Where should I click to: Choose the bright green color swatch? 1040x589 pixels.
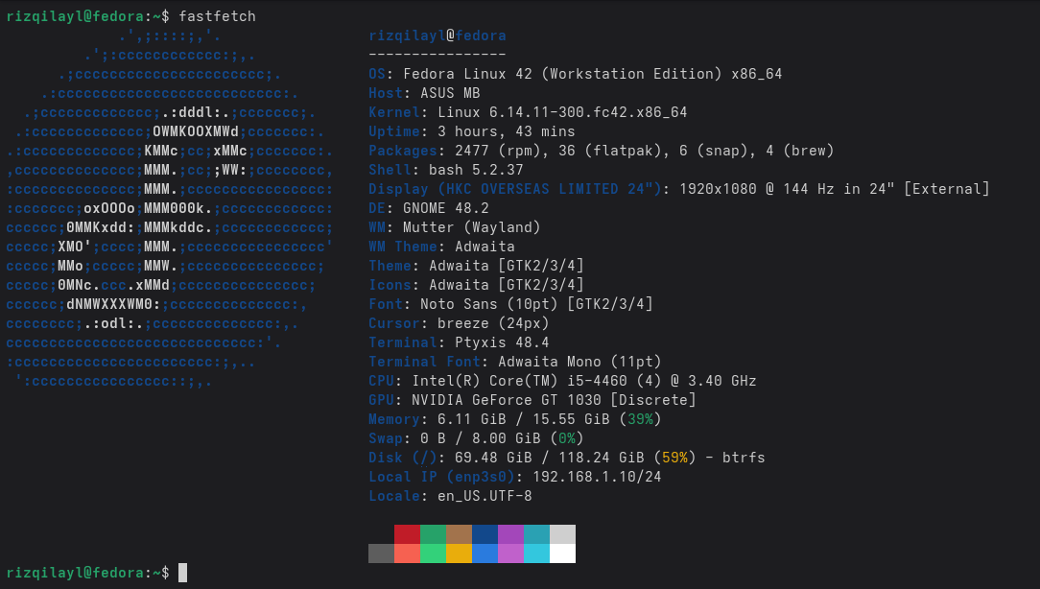[433, 554]
